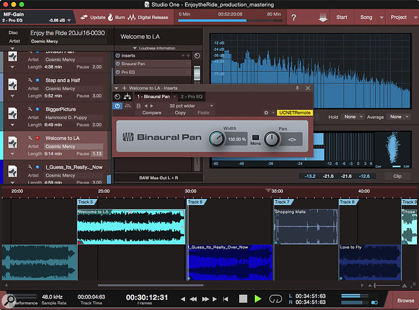419x310 pixels.
Task: Toggle Pro EQ insert power in rack
Action: click(118, 72)
